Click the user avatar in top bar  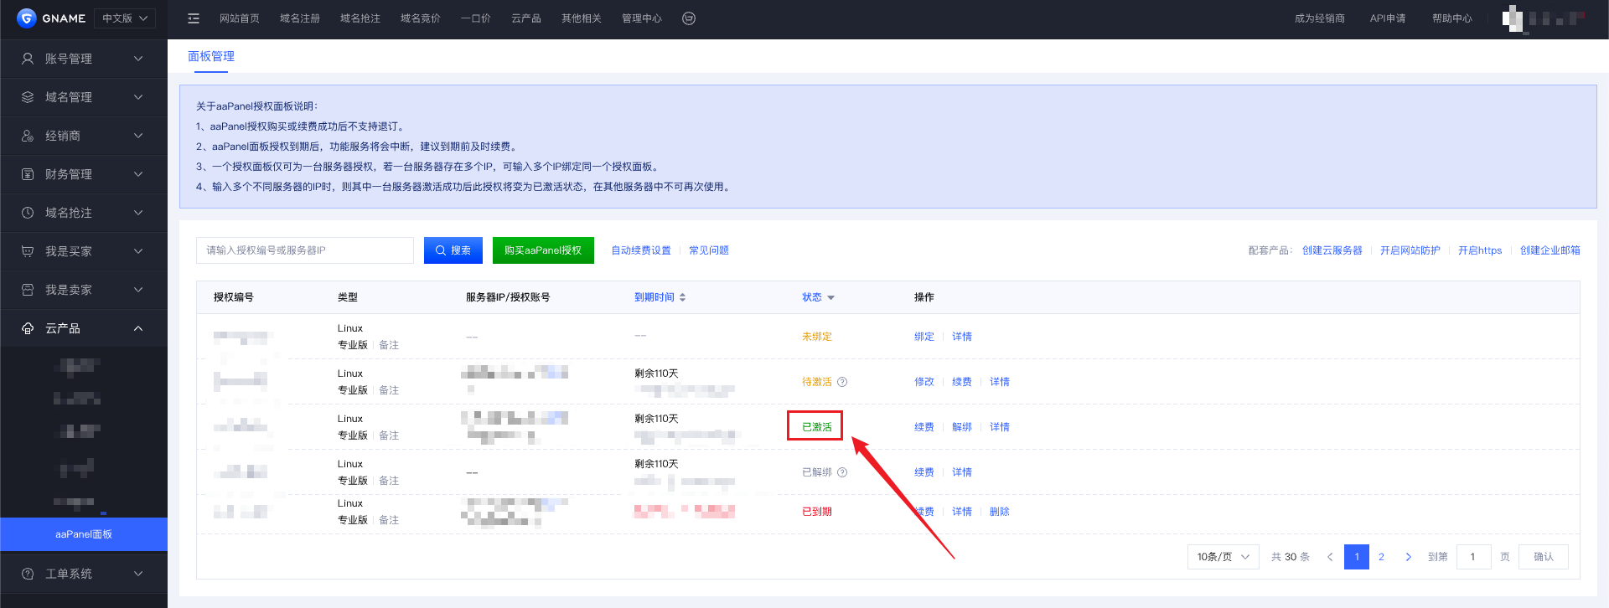click(1513, 18)
